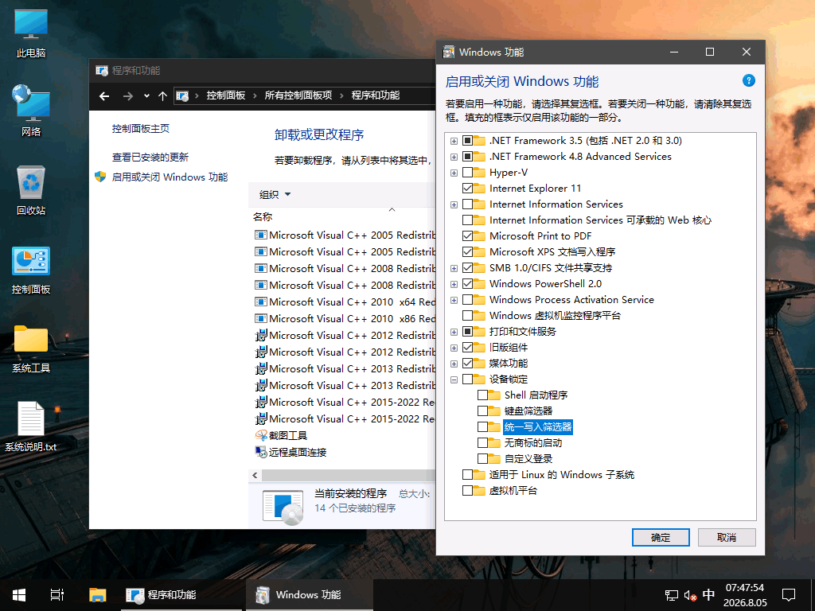The height and width of the screenshot is (611, 815).
Task: Click the 确定 button
Action: [x=661, y=537]
